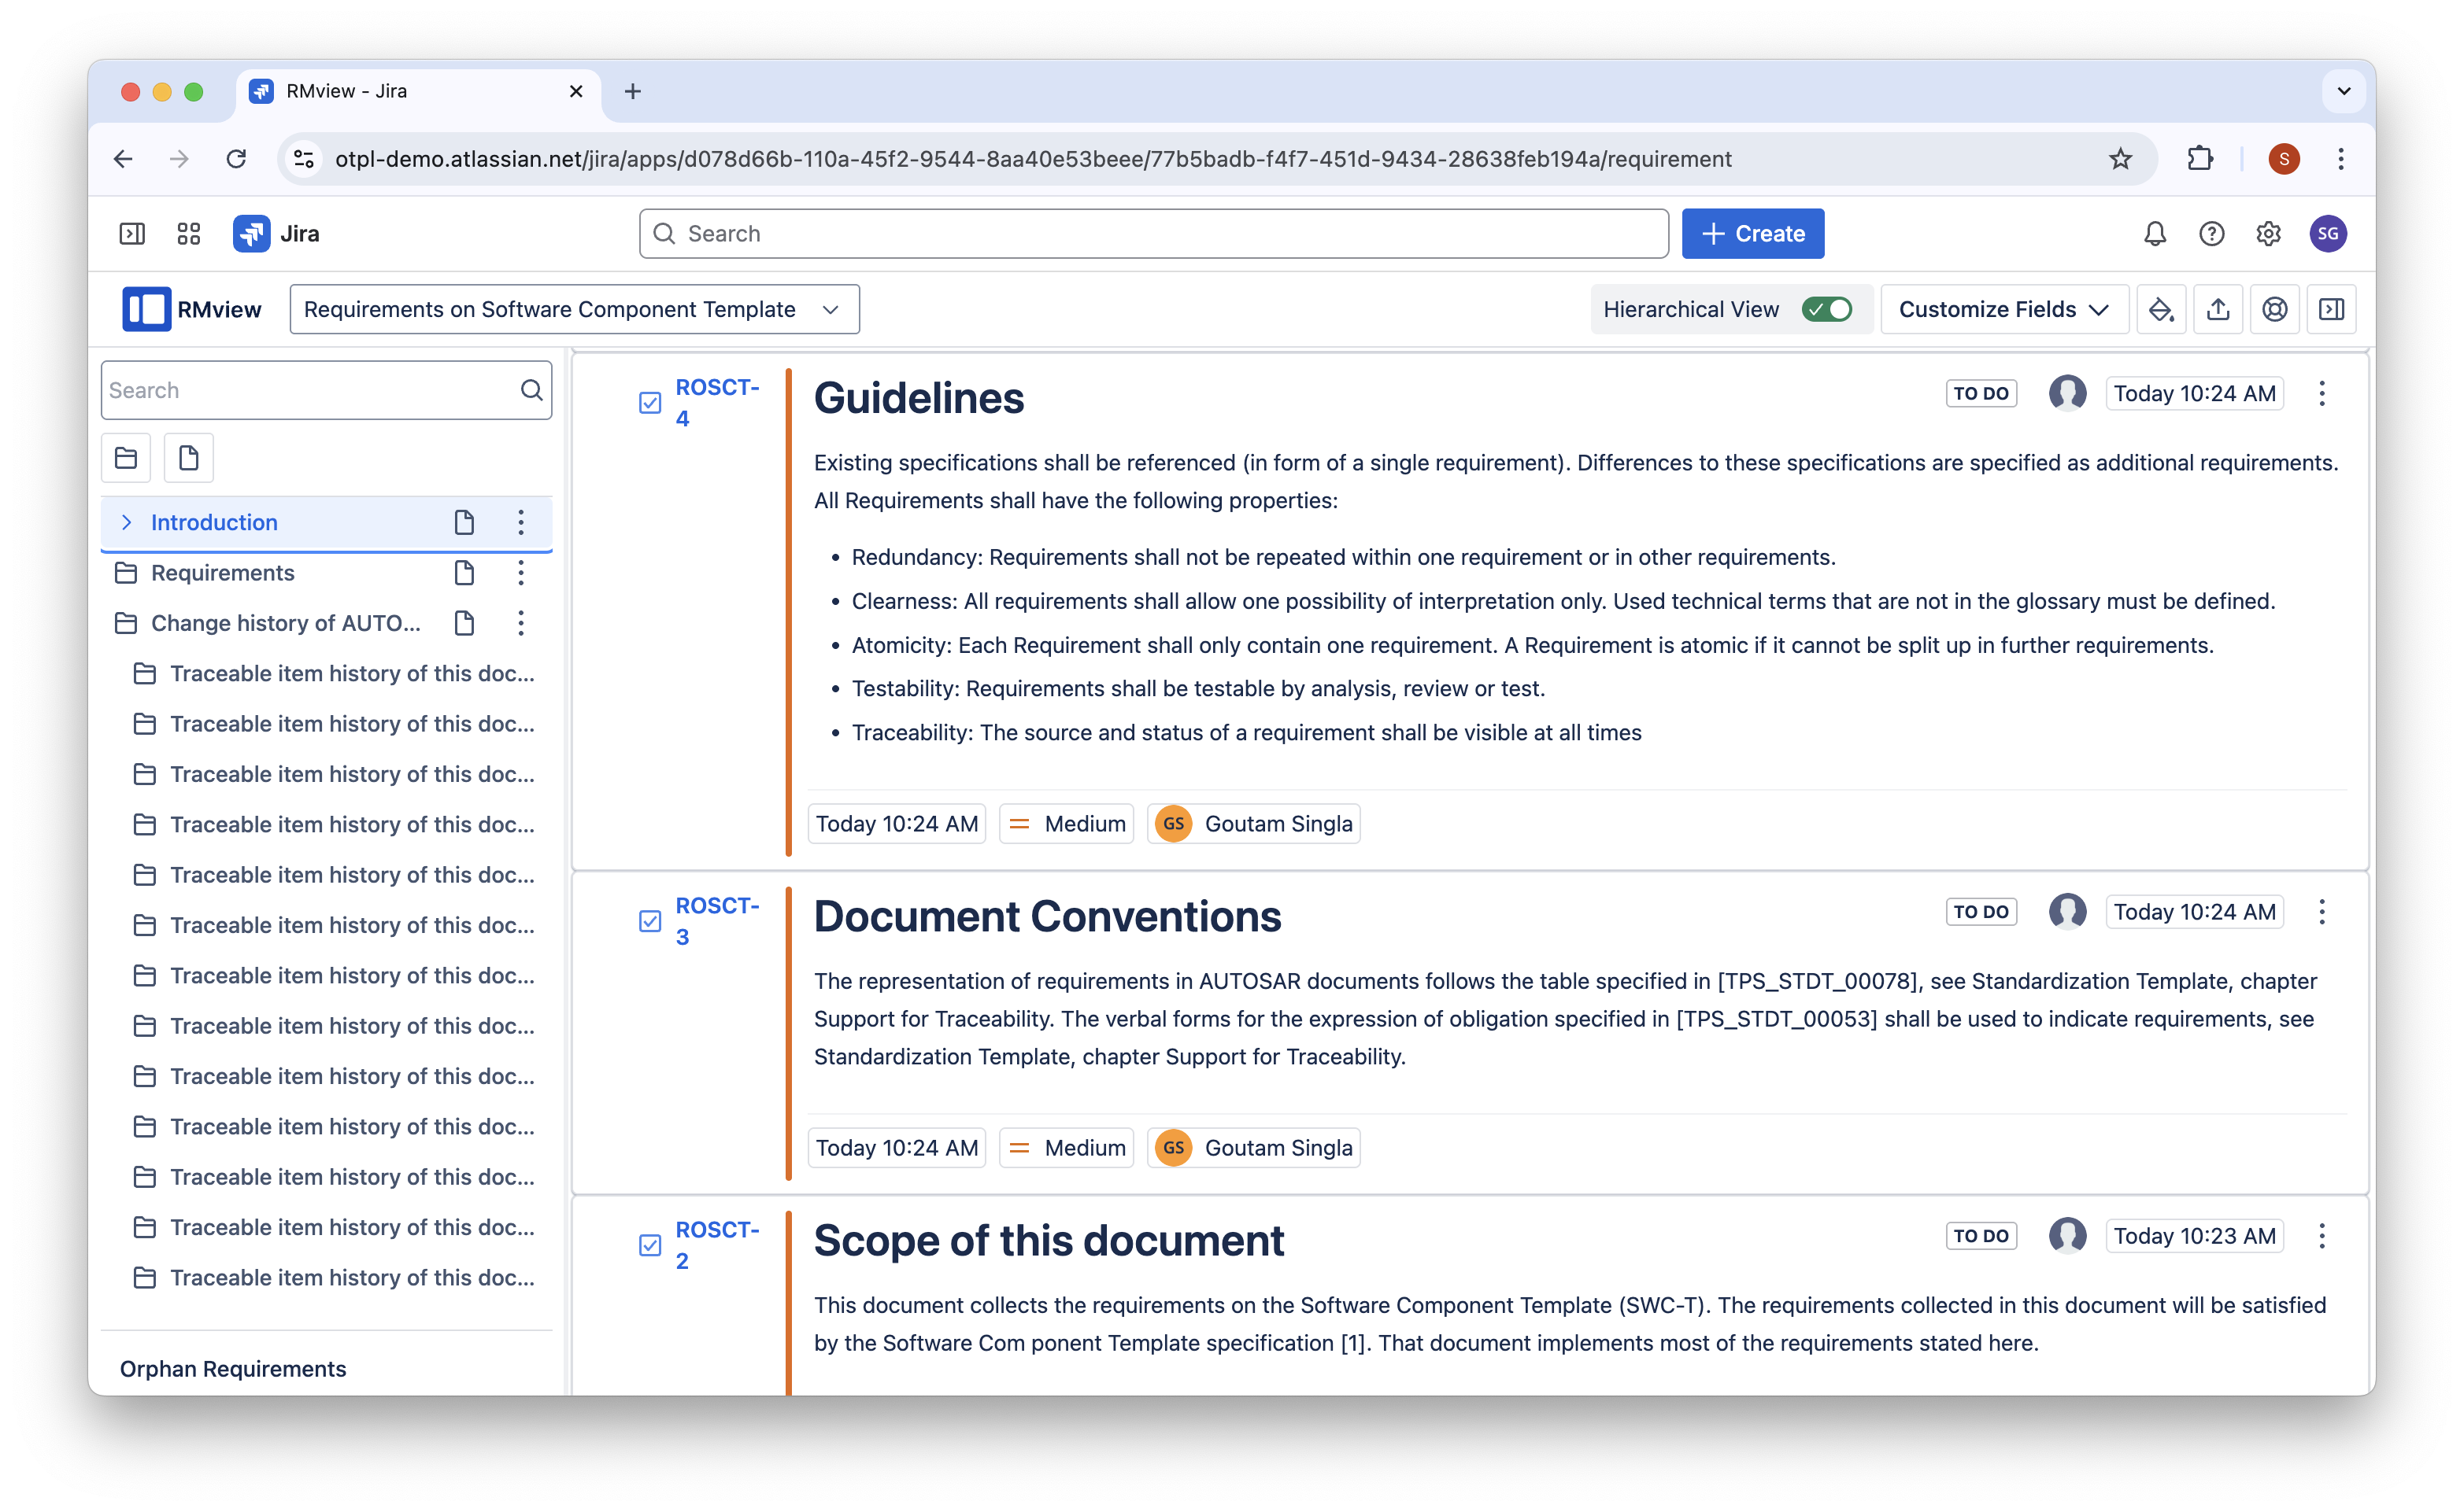The image size is (2464, 1512).
Task: Toggle the Hierarchical View switch
Action: pyautogui.click(x=1826, y=310)
